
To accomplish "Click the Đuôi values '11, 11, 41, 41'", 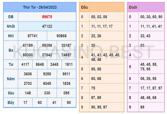I will (151, 26).
